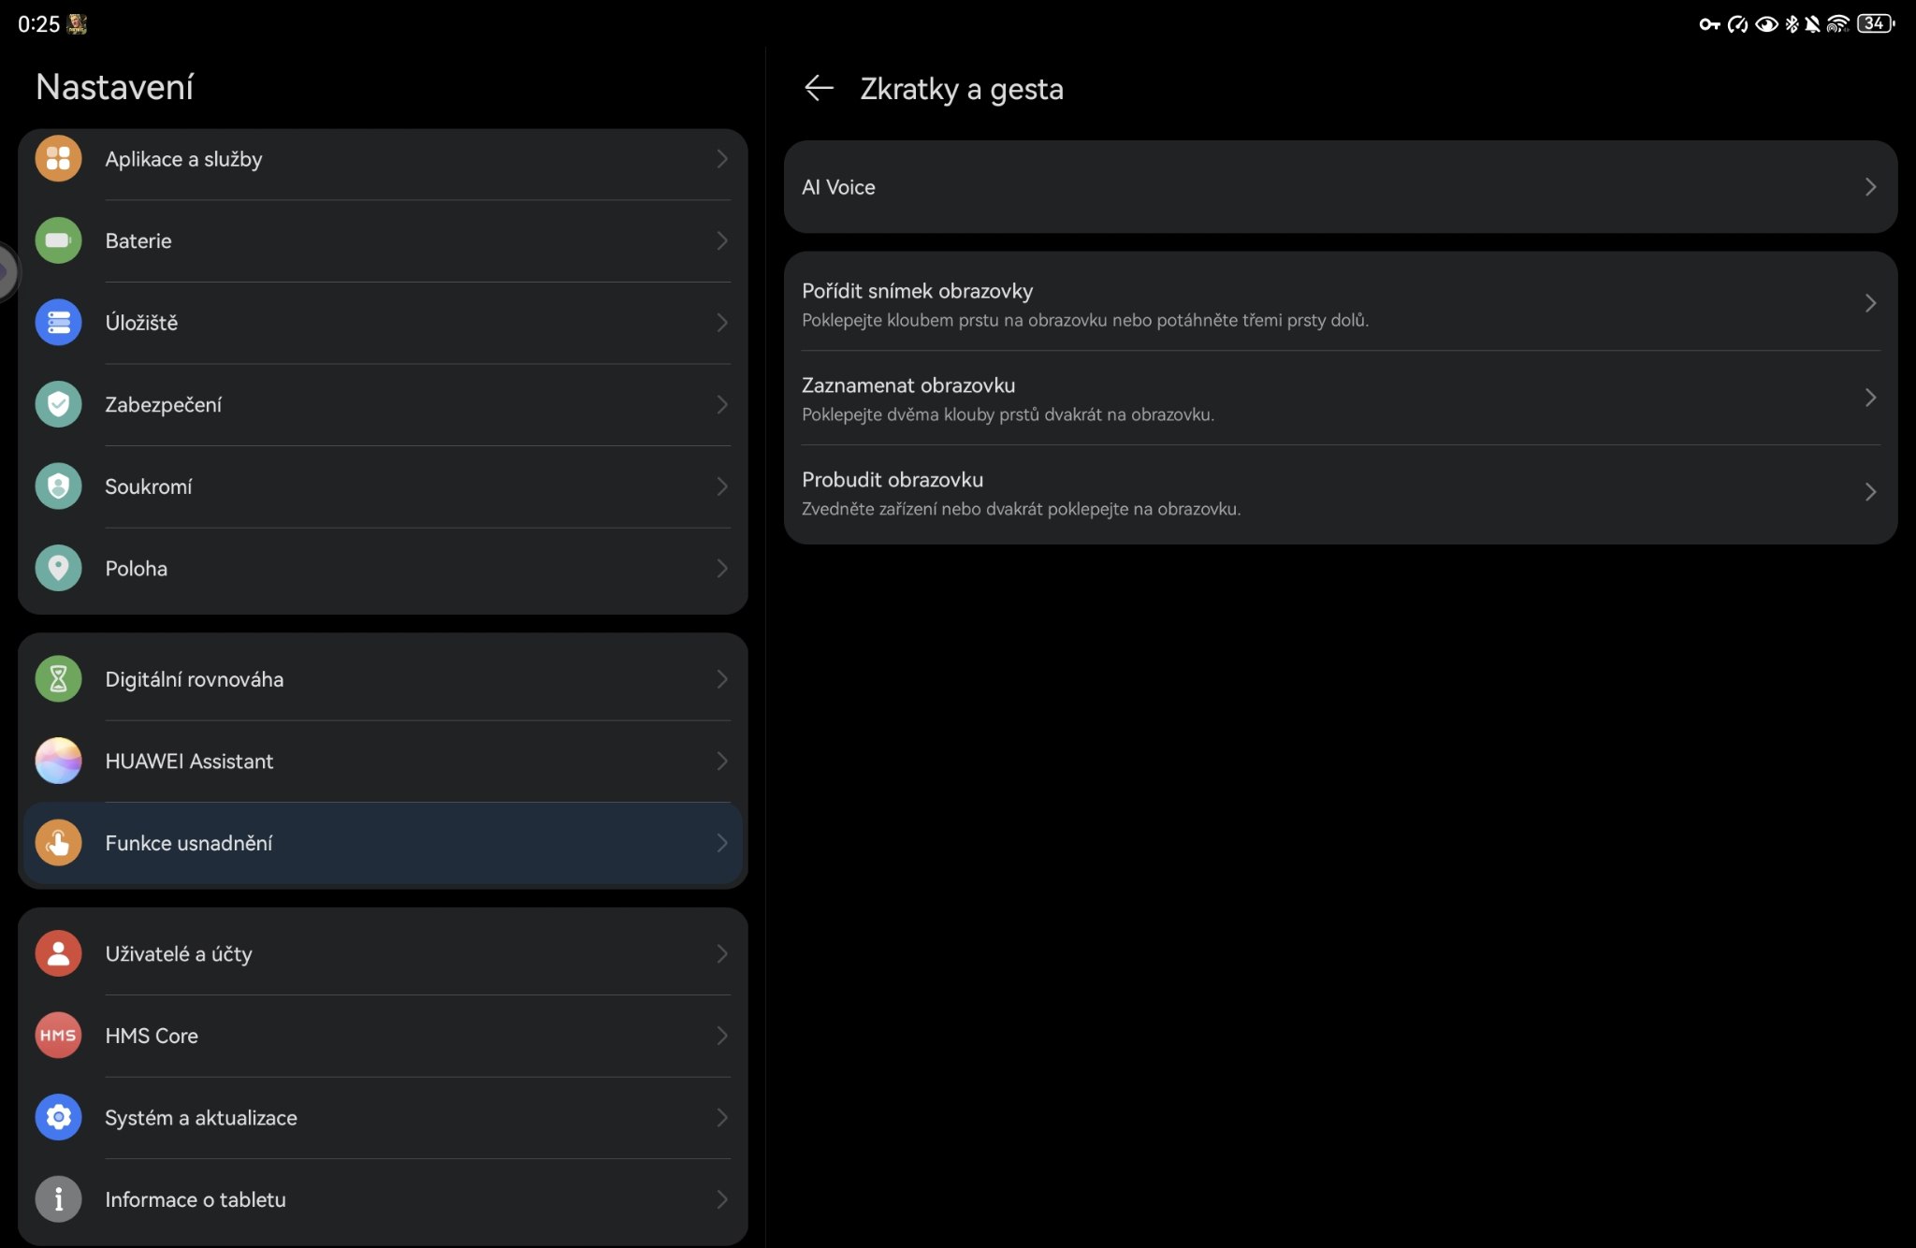Click the HUAWEI Assistant colorful icon
The height and width of the screenshot is (1248, 1916).
coord(58,761)
